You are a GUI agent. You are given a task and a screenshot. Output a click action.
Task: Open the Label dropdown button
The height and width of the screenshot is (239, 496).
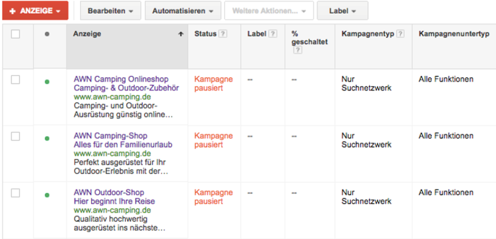click(x=343, y=11)
